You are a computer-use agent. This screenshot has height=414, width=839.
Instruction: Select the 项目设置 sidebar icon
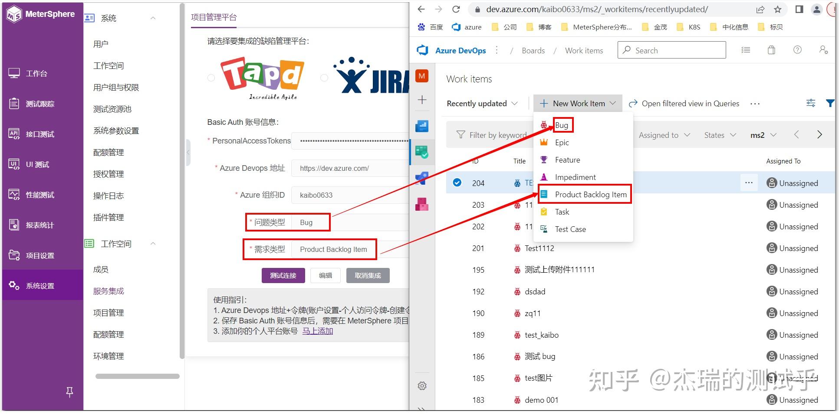coord(30,255)
